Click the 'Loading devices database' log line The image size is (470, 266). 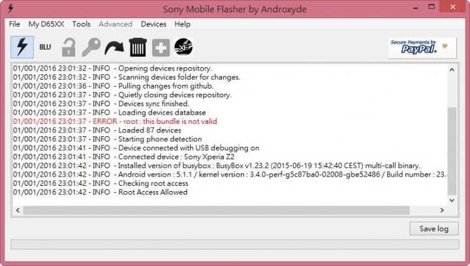click(x=110, y=113)
